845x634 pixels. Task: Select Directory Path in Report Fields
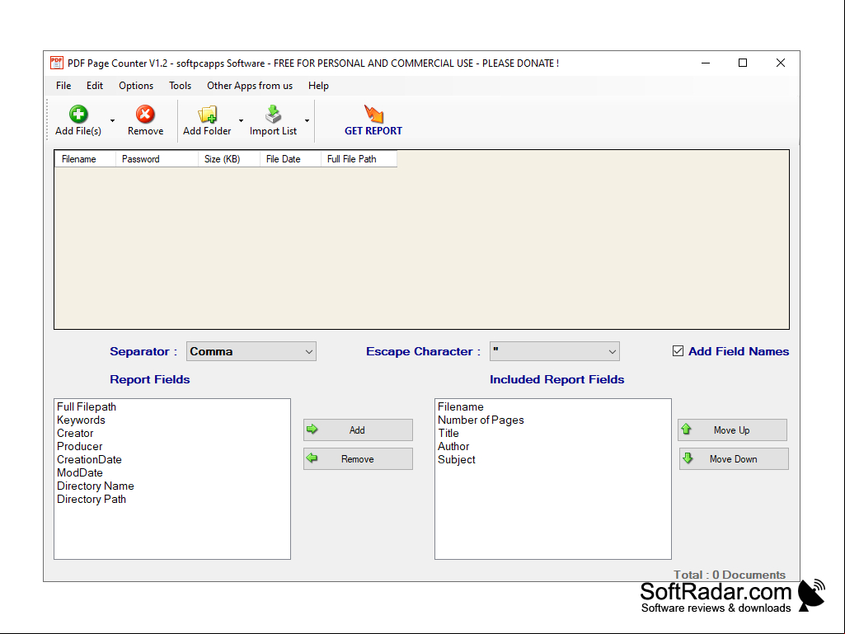(x=92, y=500)
